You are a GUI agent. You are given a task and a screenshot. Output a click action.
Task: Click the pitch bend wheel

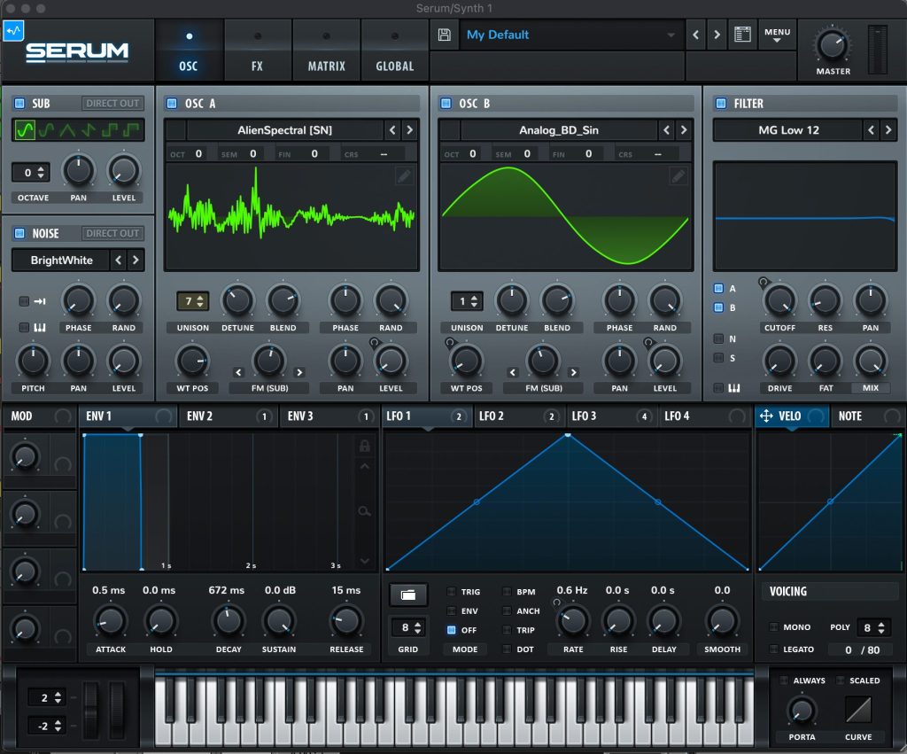coord(91,710)
